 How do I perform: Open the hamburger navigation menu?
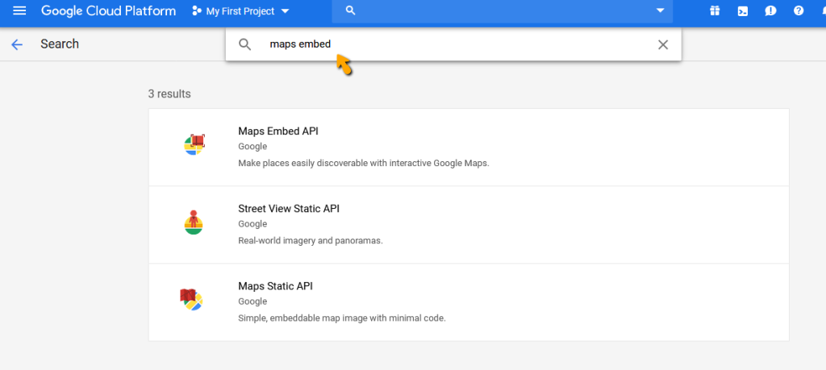point(19,11)
